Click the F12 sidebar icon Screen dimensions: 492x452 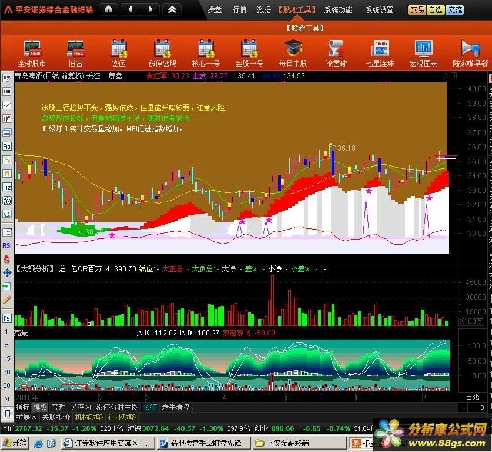coord(7,187)
